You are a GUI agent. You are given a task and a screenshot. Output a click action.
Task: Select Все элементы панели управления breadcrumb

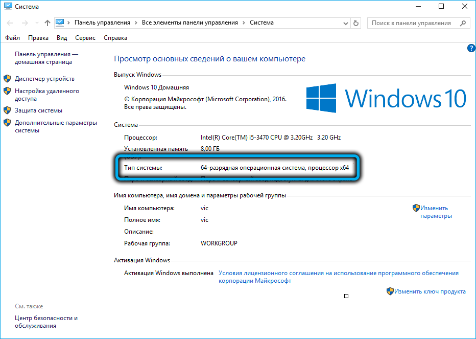(190, 23)
